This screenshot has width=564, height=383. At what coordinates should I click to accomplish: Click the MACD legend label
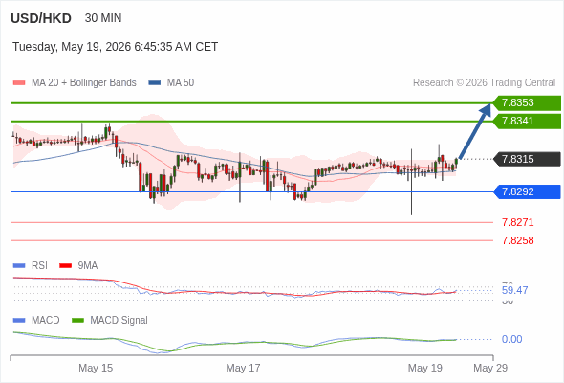[x=46, y=321]
